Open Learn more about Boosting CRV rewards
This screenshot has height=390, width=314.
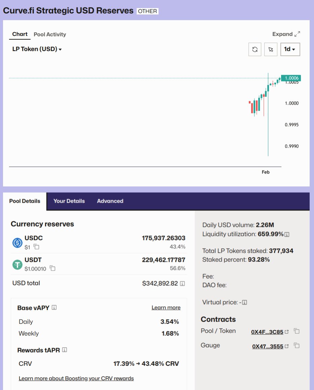[76, 378]
